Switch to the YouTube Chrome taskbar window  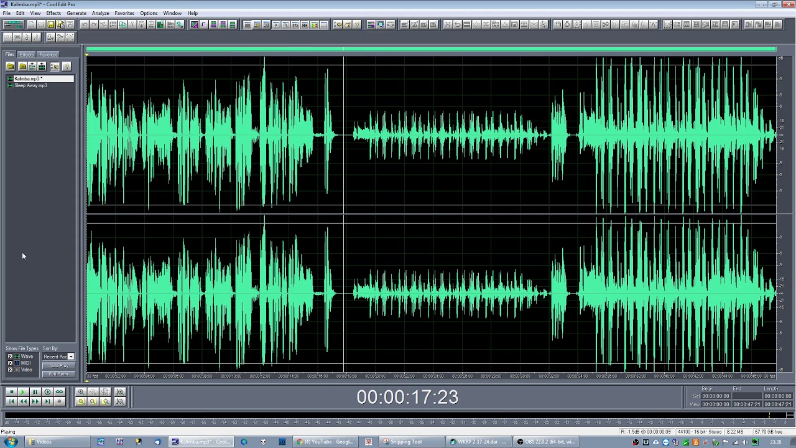coord(325,442)
